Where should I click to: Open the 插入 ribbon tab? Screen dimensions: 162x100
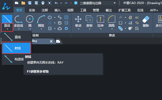tap(57, 10)
